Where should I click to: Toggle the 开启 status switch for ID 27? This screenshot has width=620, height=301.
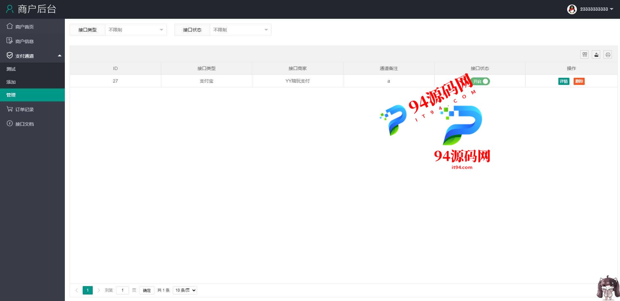480,81
